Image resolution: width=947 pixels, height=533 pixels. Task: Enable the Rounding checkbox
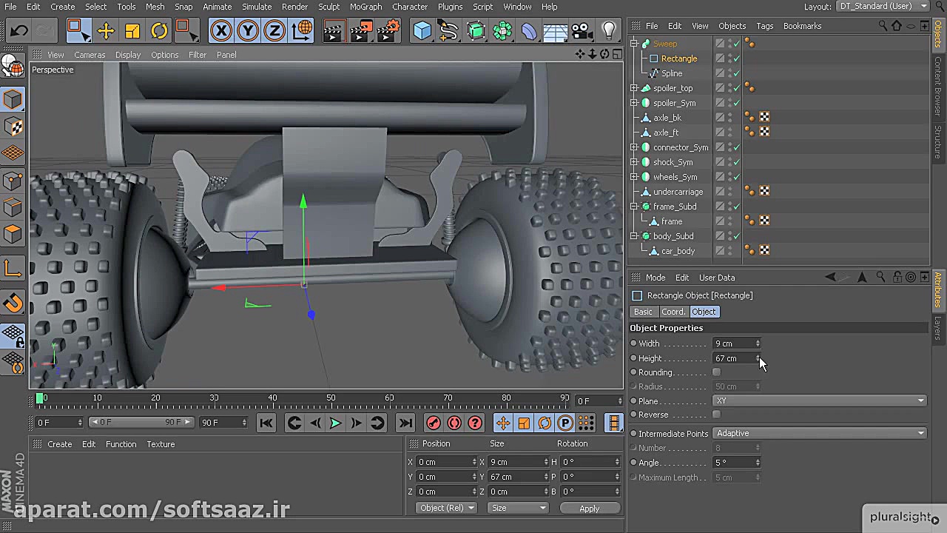(x=716, y=372)
